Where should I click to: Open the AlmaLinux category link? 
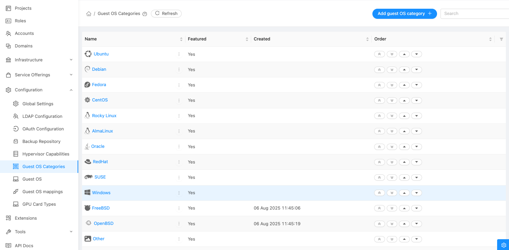coord(102,131)
